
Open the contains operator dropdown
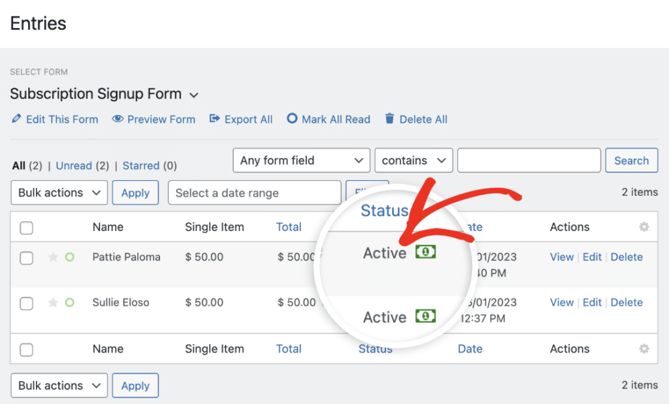coord(413,160)
